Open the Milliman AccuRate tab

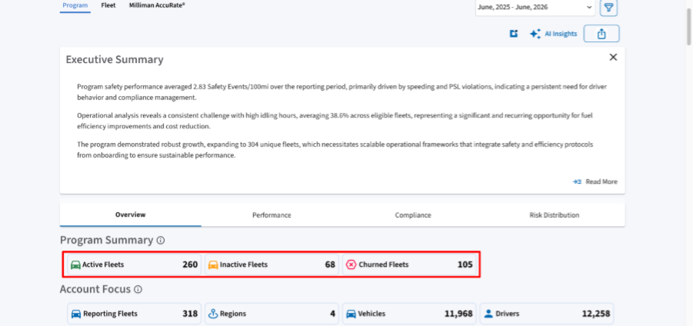pyautogui.click(x=157, y=5)
